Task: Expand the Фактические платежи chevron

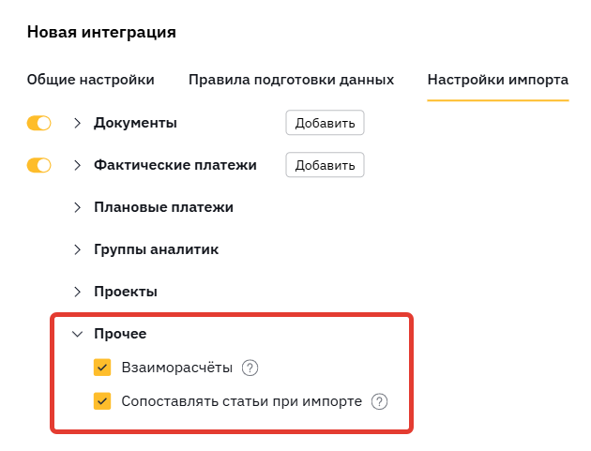Action: 77,165
